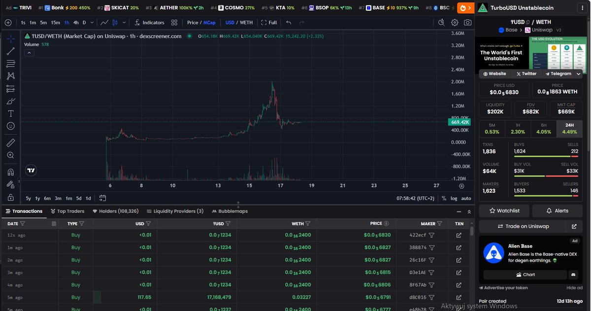Open the forecasting and measurement tools

click(x=10, y=89)
